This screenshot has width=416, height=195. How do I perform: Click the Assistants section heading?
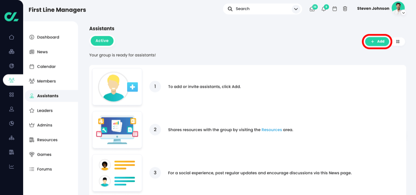tap(102, 28)
